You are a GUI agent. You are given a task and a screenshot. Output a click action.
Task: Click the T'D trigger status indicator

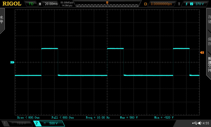[x=31, y=4]
